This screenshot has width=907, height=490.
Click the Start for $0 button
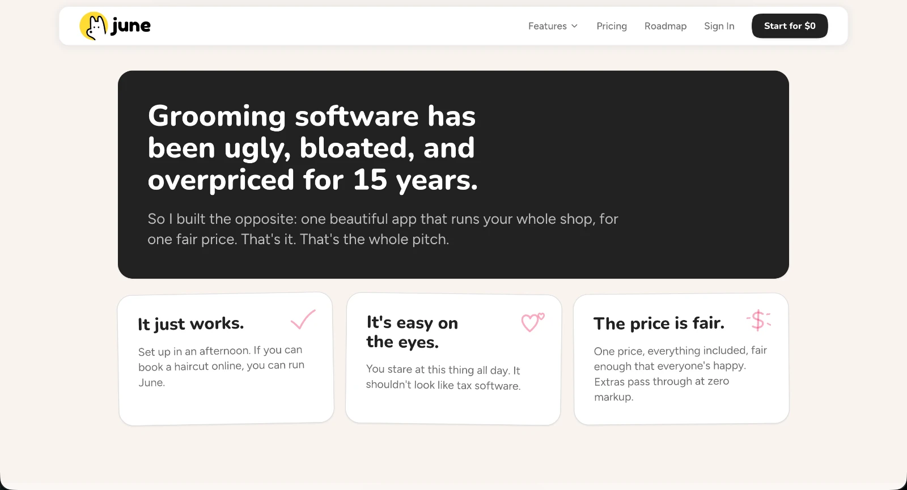point(790,26)
